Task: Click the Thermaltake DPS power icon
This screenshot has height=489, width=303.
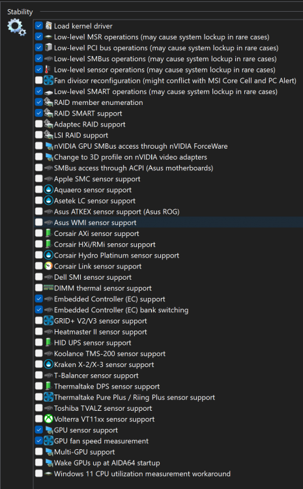Action: [49, 386]
